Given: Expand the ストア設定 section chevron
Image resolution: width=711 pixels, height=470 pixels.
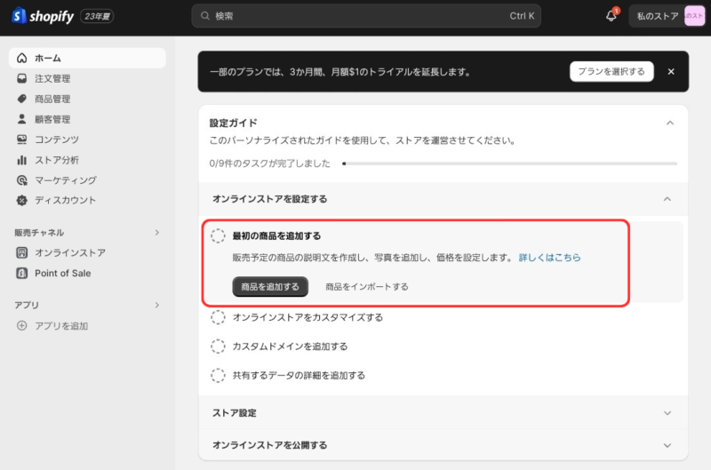Looking at the screenshot, I should pos(667,413).
